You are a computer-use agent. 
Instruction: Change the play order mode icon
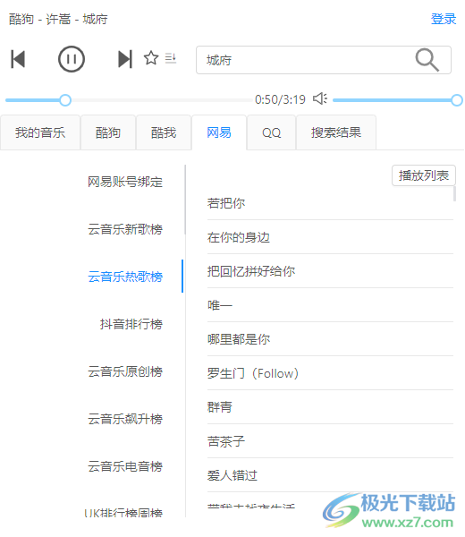tap(171, 58)
